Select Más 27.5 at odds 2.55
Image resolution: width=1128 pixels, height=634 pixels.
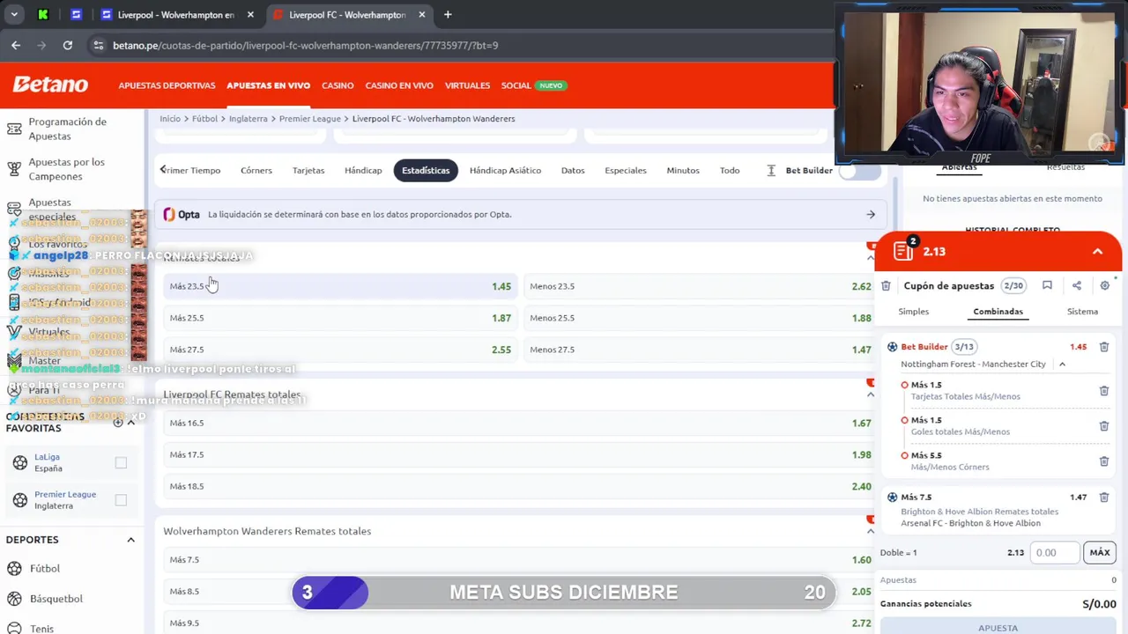coord(340,350)
